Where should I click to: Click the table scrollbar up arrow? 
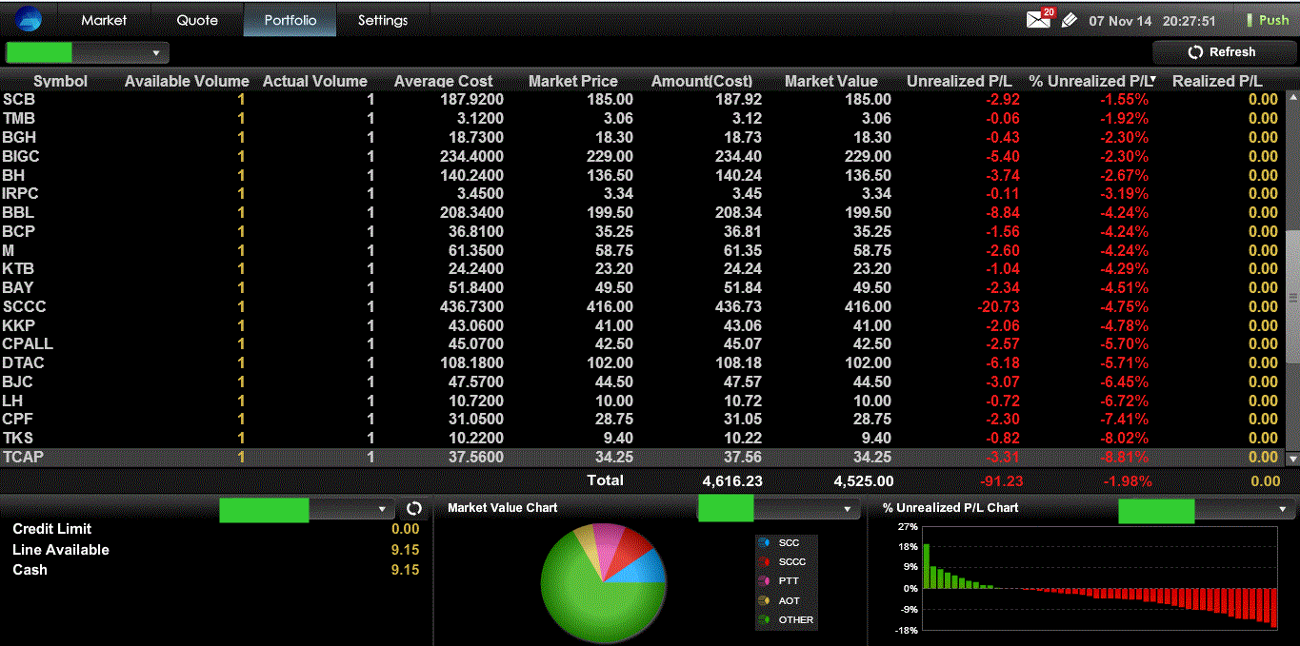tap(1292, 97)
